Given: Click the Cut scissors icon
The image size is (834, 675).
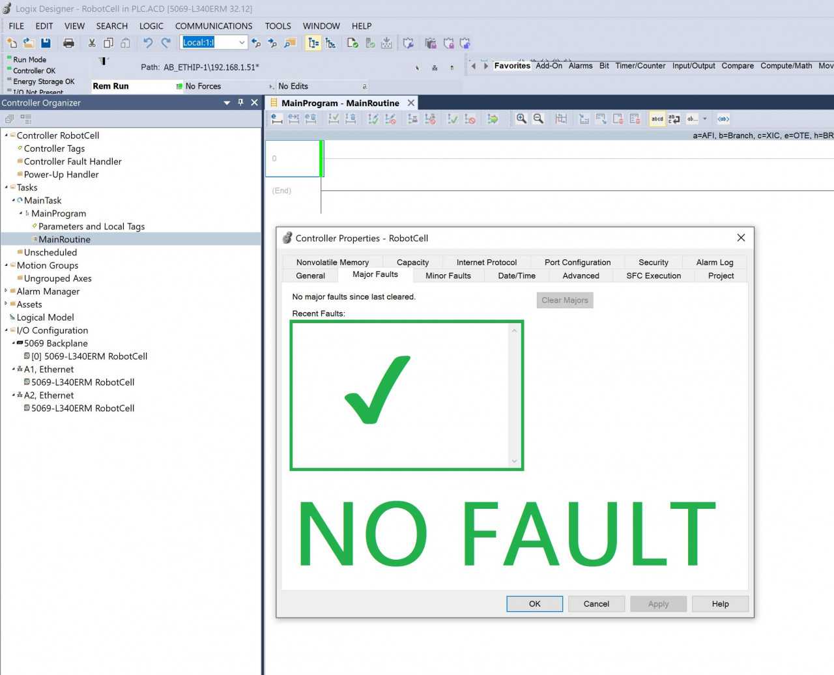Looking at the screenshot, I should pos(92,43).
